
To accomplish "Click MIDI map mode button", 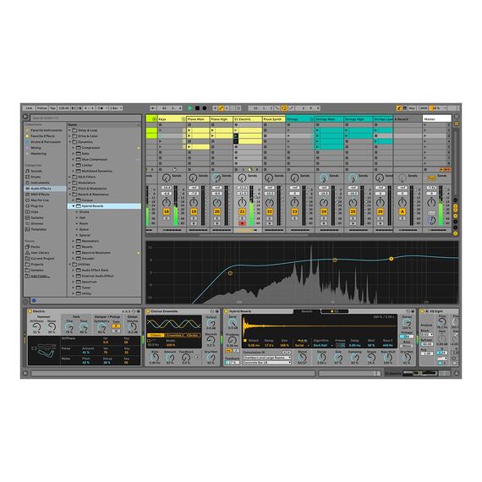I will click(424, 108).
